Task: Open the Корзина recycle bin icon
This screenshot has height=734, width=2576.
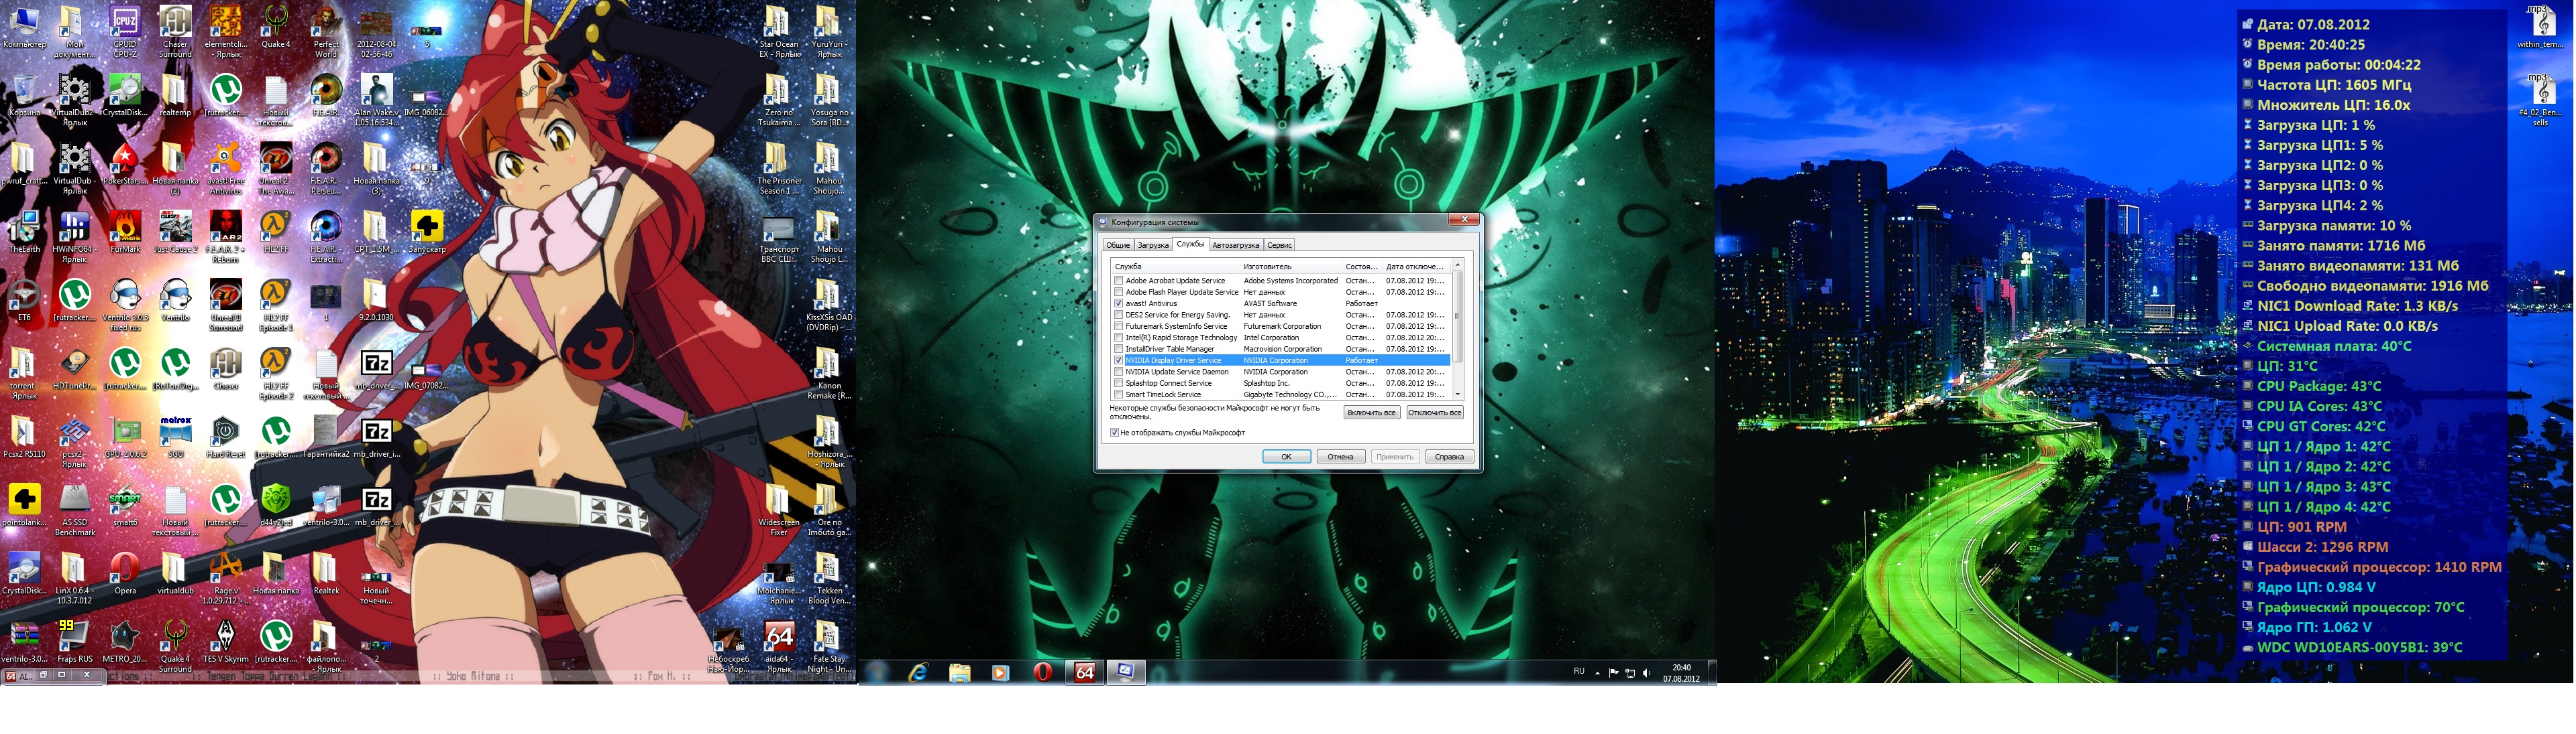Action: pyautogui.click(x=24, y=97)
